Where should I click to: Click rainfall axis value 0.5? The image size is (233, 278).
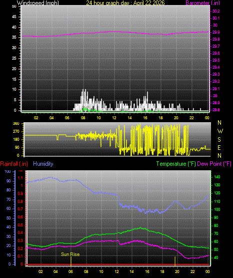pos(20,225)
